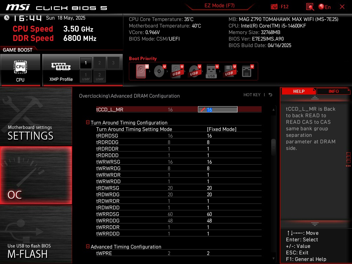Select the tRDRDSG timing row

click(x=179, y=135)
